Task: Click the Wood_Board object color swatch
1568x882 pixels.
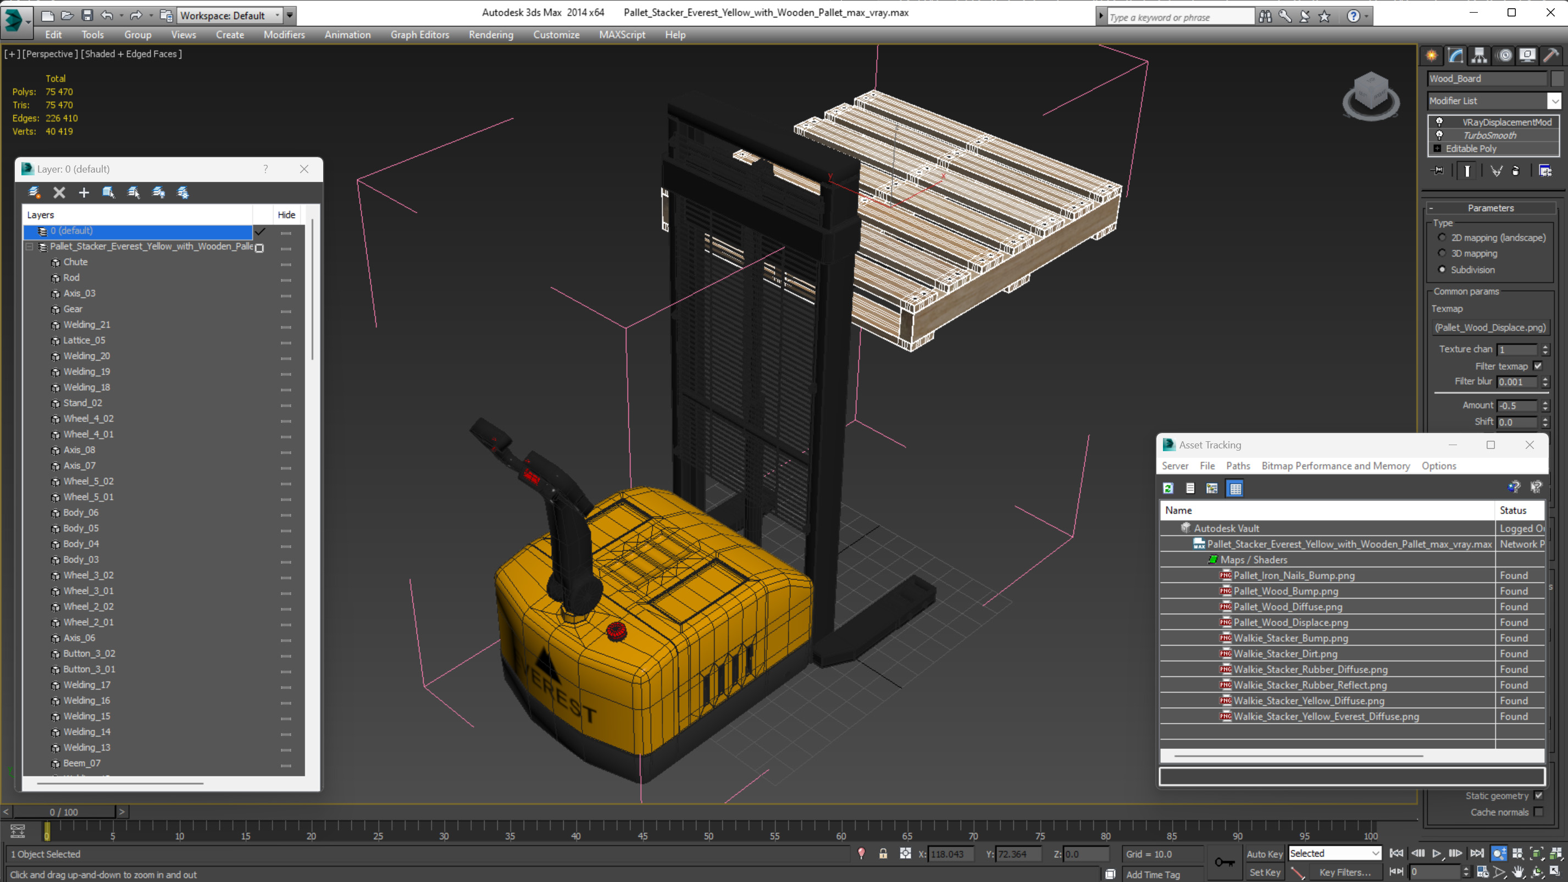Action: click(x=1557, y=79)
